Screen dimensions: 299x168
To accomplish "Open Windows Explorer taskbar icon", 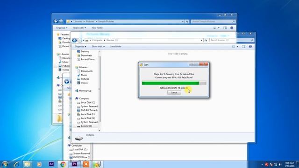I will coord(27,164).
